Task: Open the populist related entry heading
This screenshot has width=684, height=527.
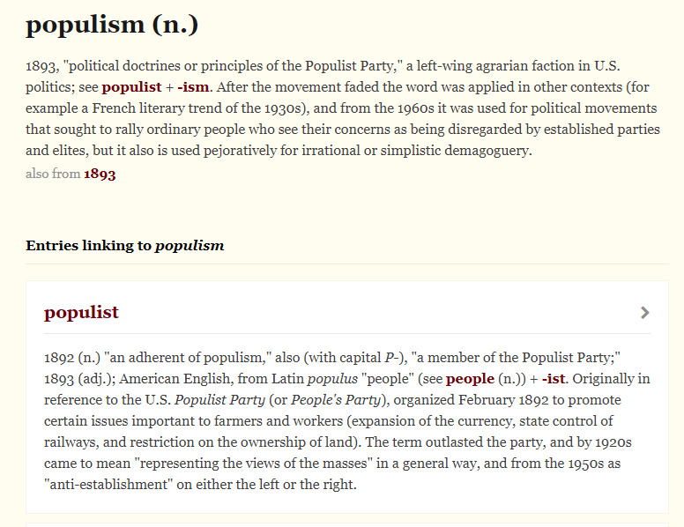Action: click(81, 312)
